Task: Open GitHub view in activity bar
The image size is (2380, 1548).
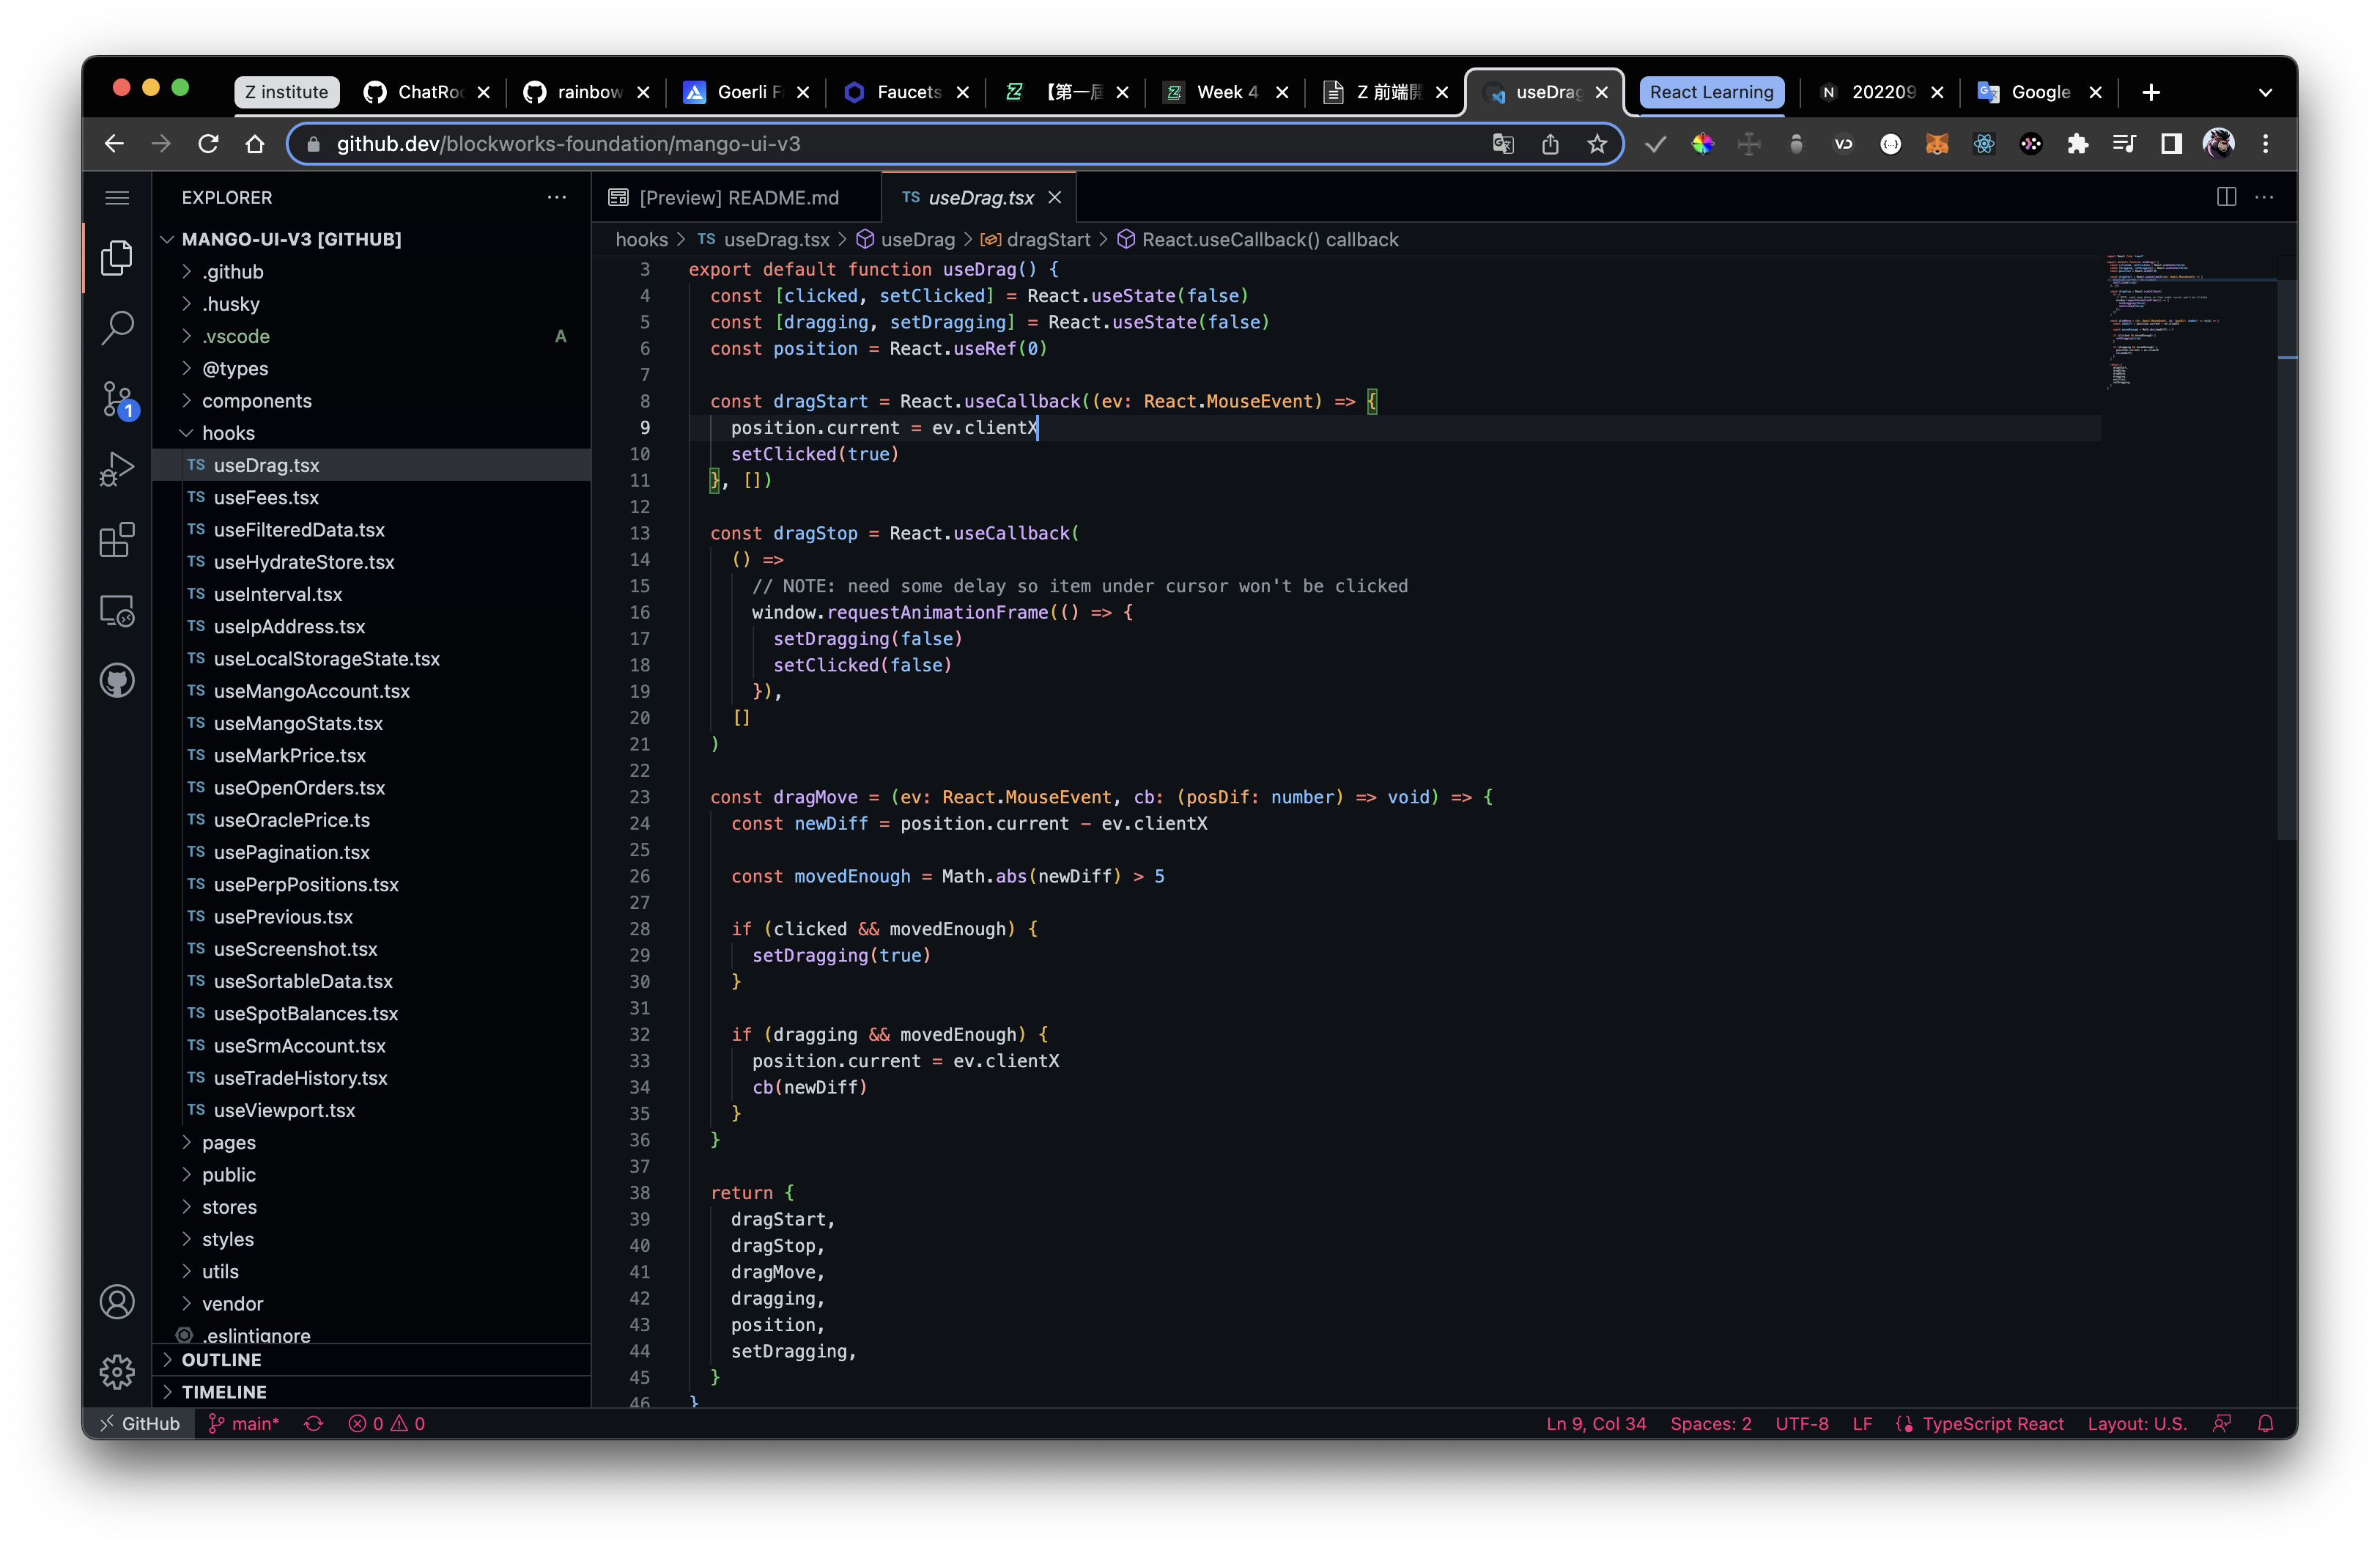Action: 117,681
